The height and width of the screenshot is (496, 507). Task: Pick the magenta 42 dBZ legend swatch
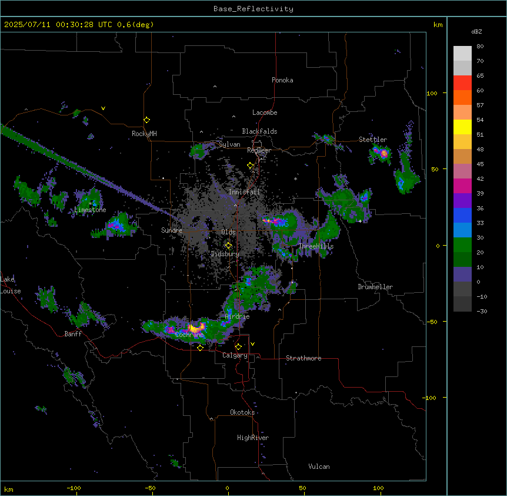462,186
